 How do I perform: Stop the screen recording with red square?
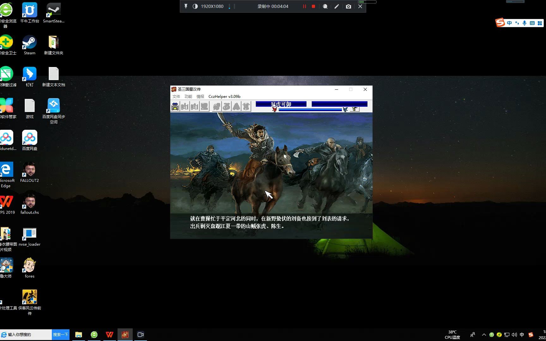pos(313,6)
